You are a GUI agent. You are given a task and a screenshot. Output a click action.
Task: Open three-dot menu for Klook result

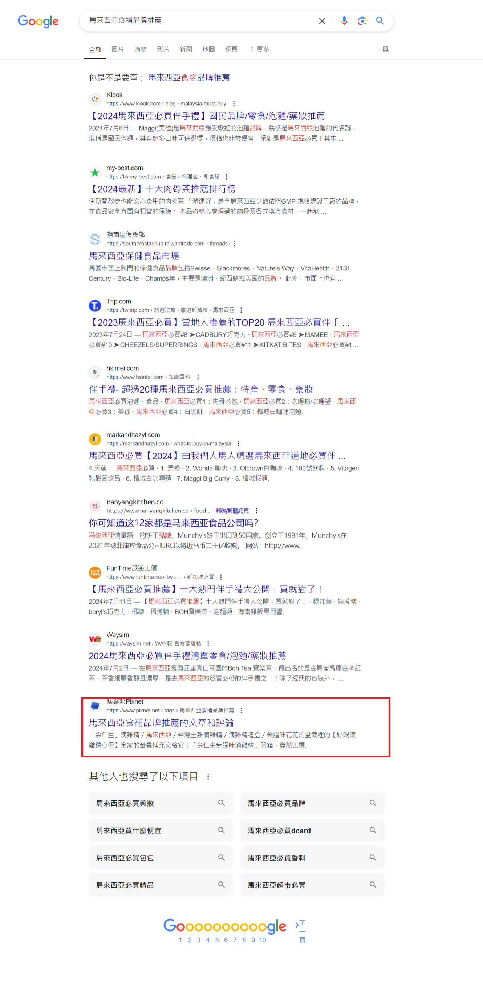click(x=234, y=104)
